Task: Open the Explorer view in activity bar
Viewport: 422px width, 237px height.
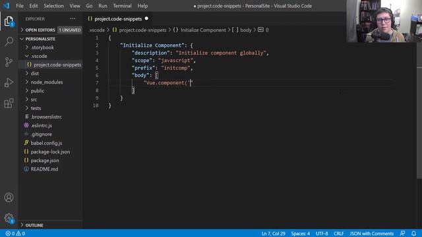Action: pos(9,21)
